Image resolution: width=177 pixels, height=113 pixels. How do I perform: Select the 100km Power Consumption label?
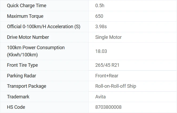pos(36,51)
